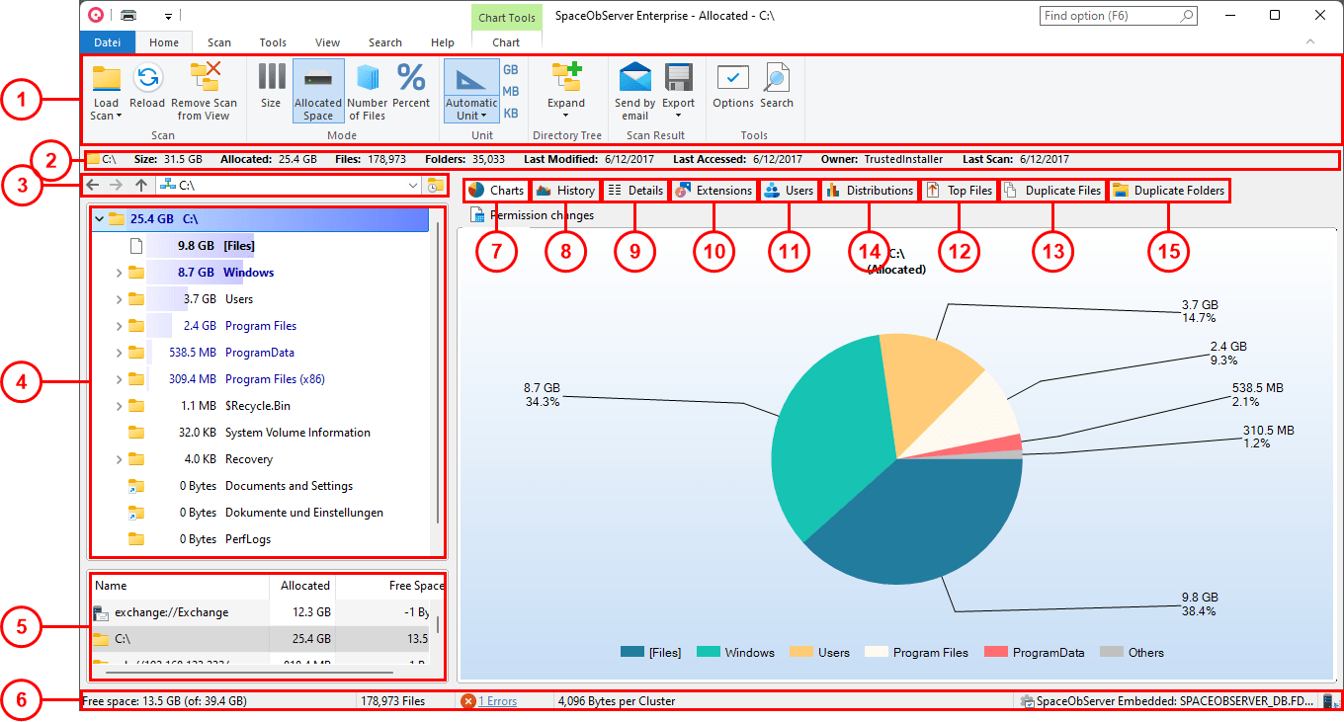Open the 1 Errors link in status bar
This screenshot has height=722, width=1344.
tap(500, 700)
